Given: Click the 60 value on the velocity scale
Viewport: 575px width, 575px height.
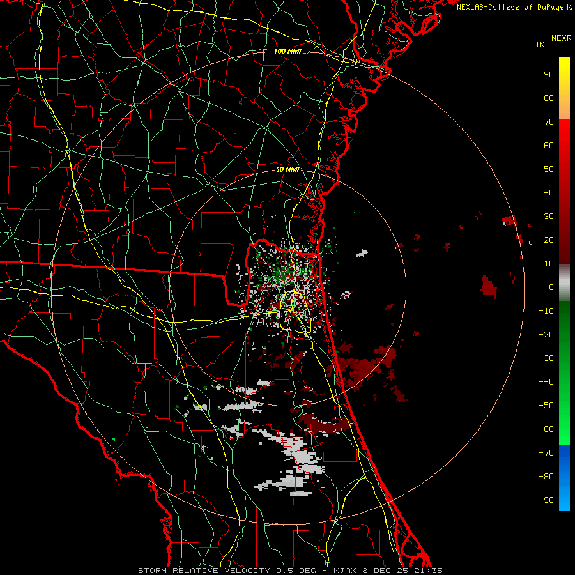Looking at the screenshot, I should click(x=549, y=146).
